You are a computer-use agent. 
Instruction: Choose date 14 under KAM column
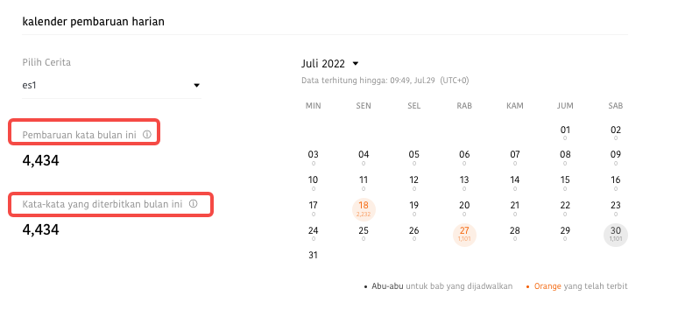pyautogui.click(x=514, y=182)
